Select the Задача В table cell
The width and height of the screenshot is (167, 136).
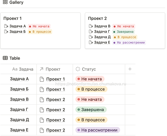click(19, 99)
